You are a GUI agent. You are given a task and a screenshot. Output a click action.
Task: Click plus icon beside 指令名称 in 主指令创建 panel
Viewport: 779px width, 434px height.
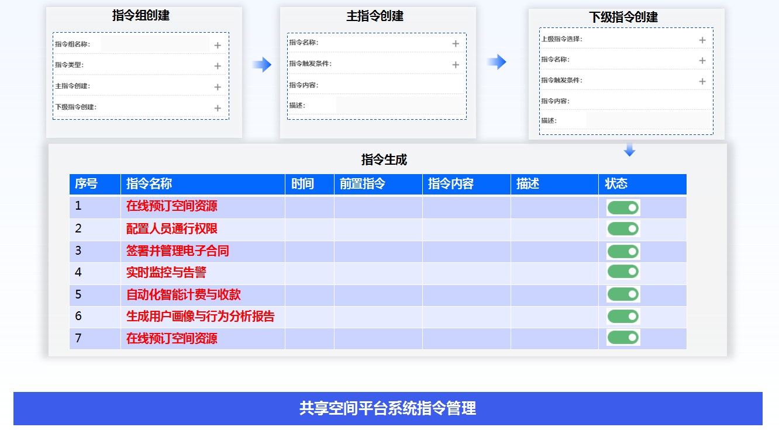pos(456,43)
